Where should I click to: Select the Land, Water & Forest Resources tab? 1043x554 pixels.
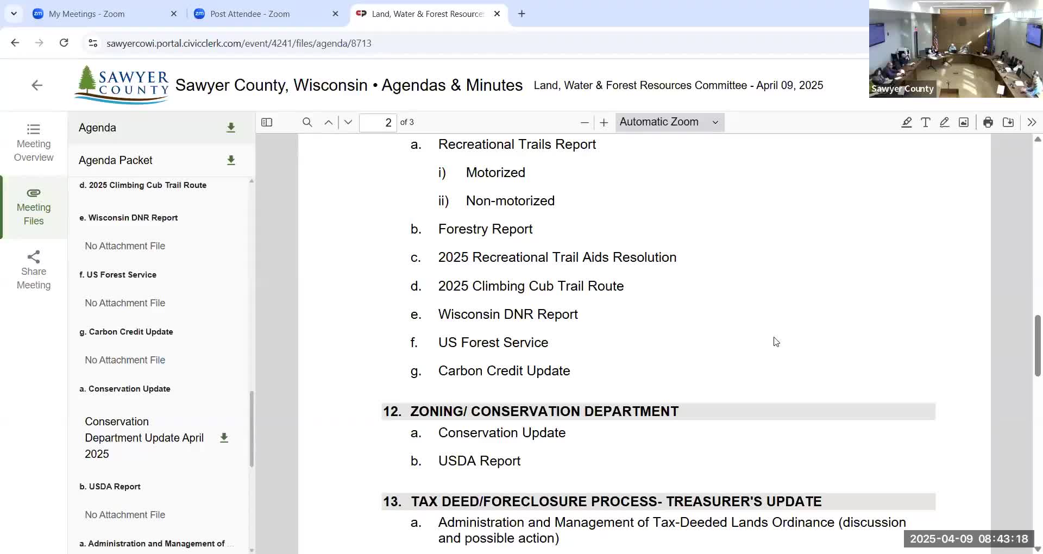coord(428,14)
